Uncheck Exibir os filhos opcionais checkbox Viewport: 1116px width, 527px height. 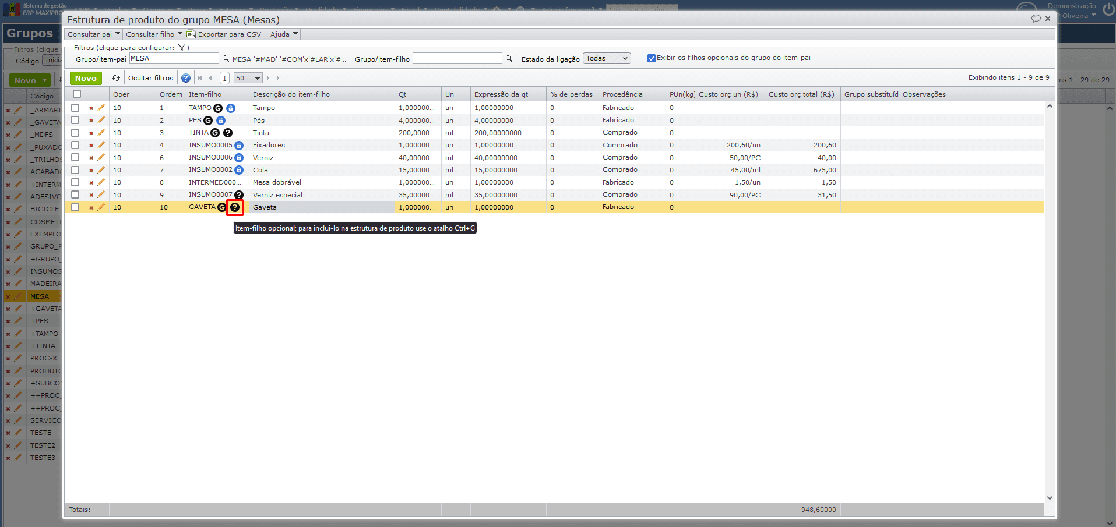[652, 58]
